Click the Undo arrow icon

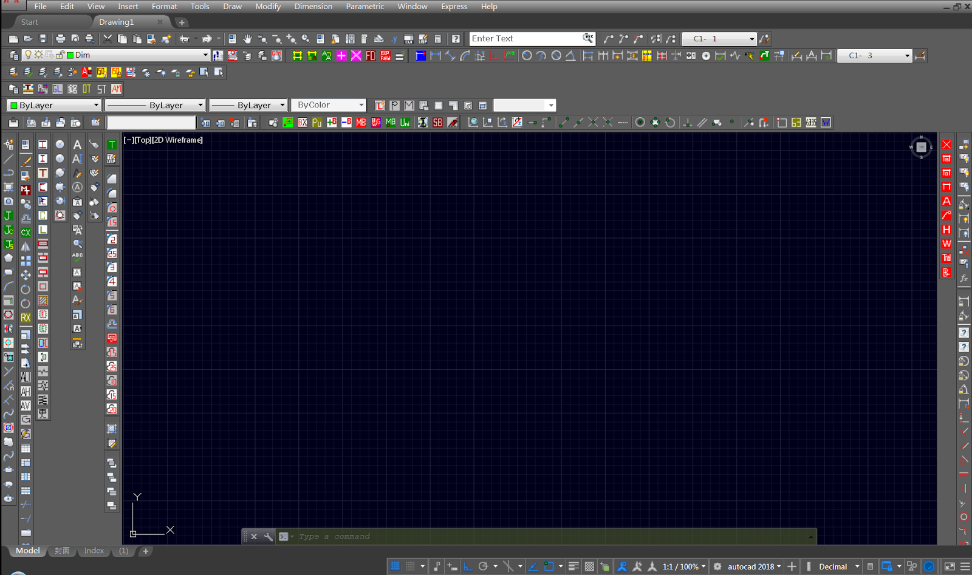tap(184, 39)
